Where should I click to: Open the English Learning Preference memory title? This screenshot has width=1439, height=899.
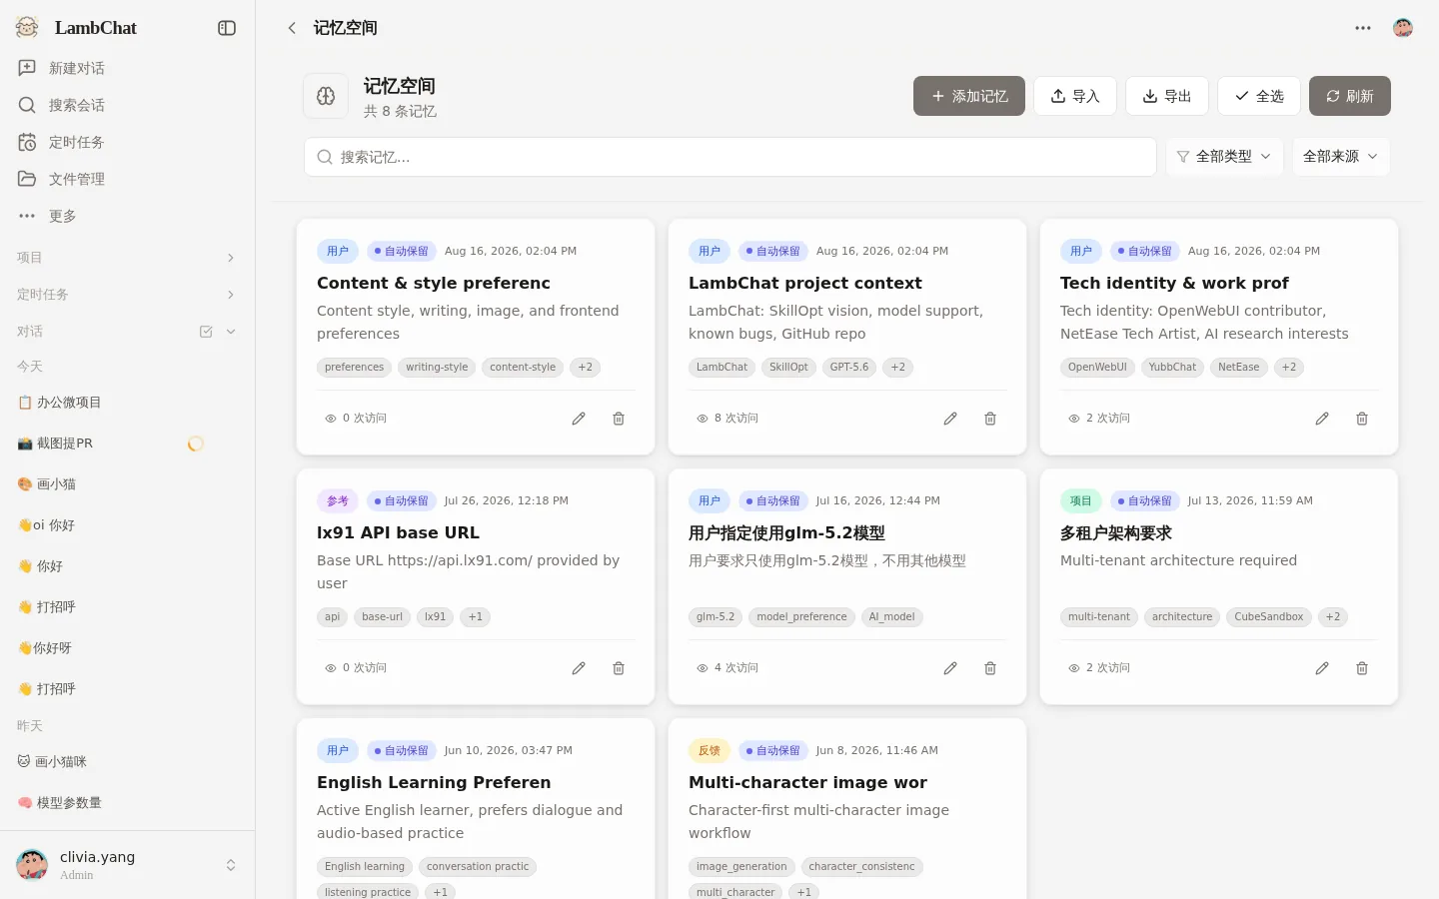434,783
